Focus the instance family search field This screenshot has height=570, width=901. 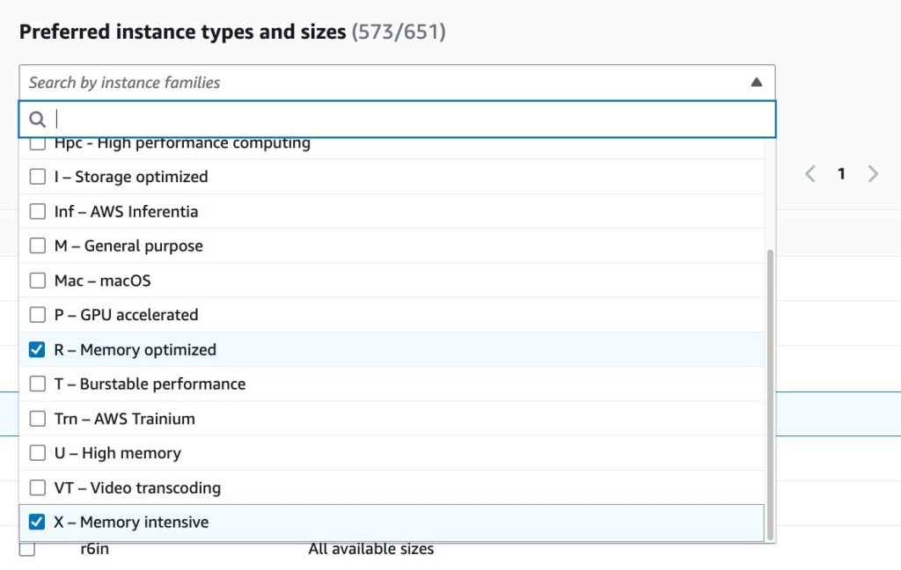[397, 120]
